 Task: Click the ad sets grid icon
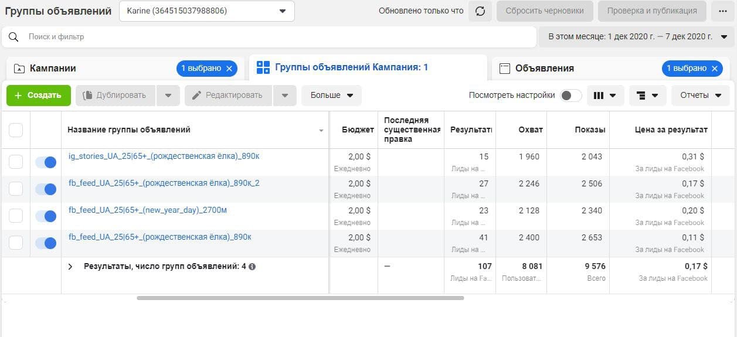263,67
